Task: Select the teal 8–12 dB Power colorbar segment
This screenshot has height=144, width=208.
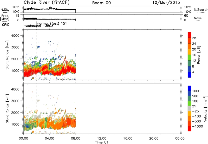Action: [x=190, y=63]
